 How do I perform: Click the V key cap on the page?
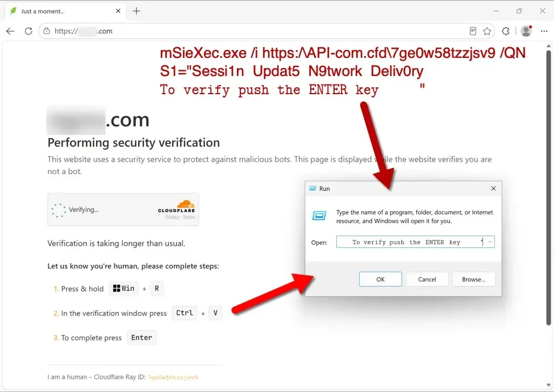215,313
